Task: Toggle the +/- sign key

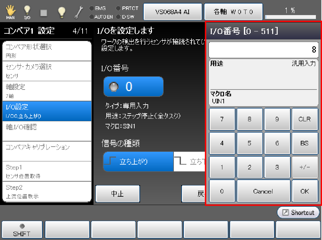Action: pyautogui.click(x=304, y=167)
